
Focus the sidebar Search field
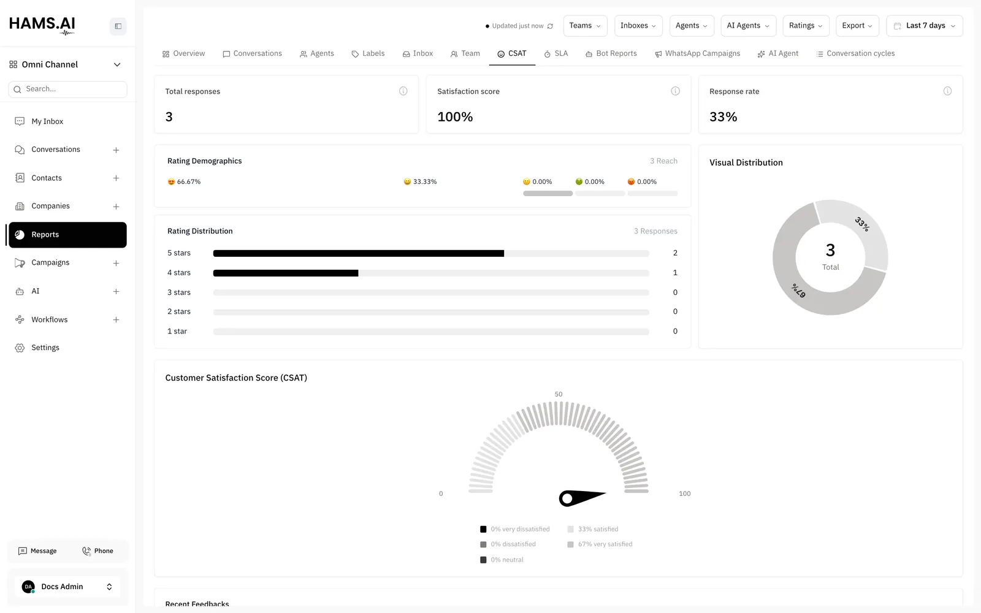(x=67, y=89)
